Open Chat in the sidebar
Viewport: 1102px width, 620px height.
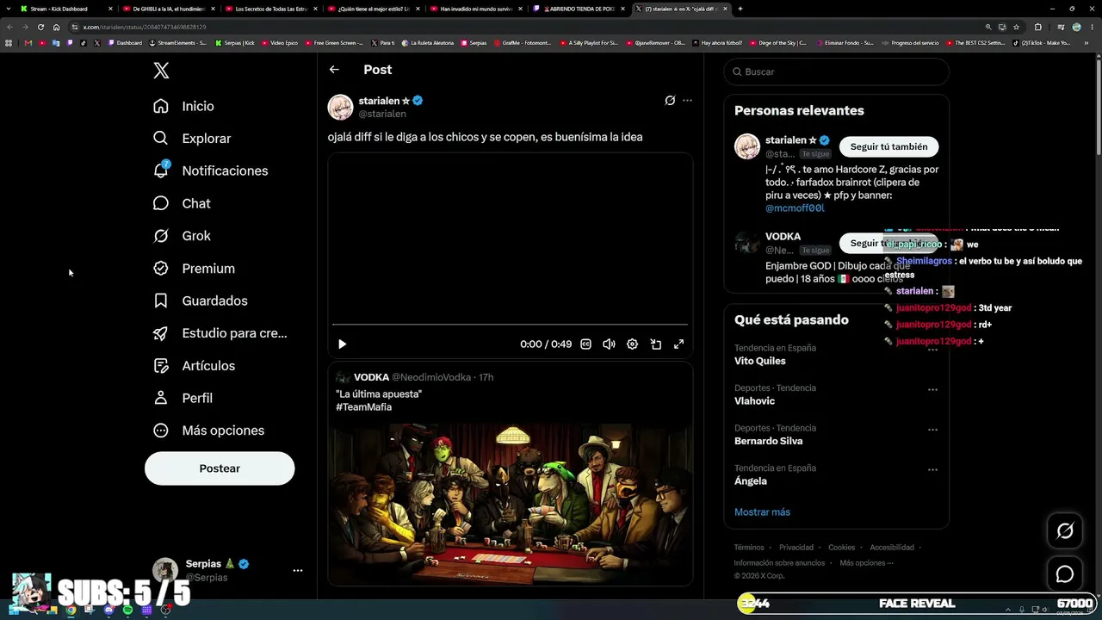pos(182,203)
